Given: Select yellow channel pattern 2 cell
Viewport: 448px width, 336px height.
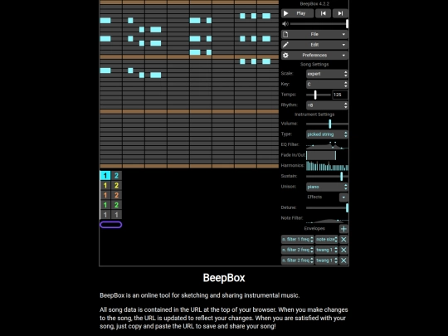Looking at the screenshot, I should tap(116, 186).
